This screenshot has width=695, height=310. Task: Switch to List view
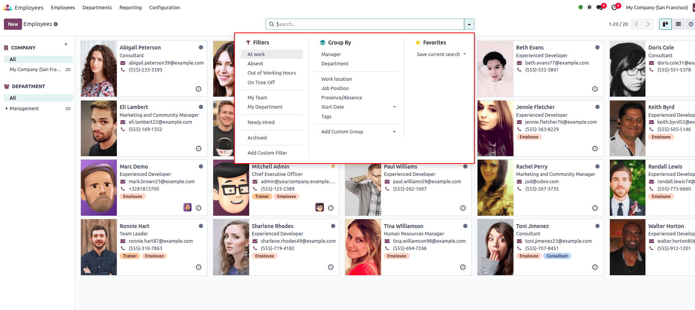[x=678, y=24]
